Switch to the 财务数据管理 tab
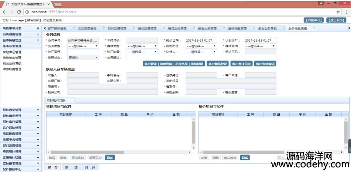The height and width of the screenshot is (172, 351). coord(117,28)
